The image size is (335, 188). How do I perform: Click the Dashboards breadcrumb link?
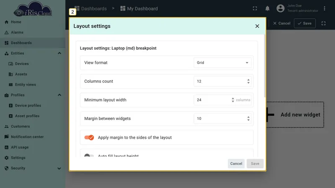(x=94, y=8)
